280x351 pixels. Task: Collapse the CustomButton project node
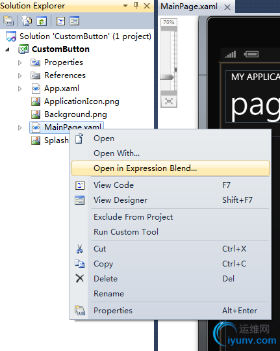coord(7,49)
